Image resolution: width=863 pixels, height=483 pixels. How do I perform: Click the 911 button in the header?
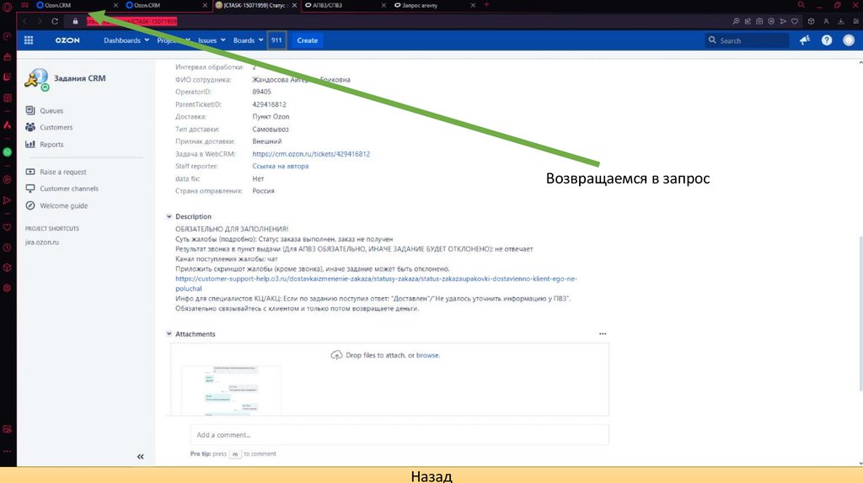pos(276,40)
